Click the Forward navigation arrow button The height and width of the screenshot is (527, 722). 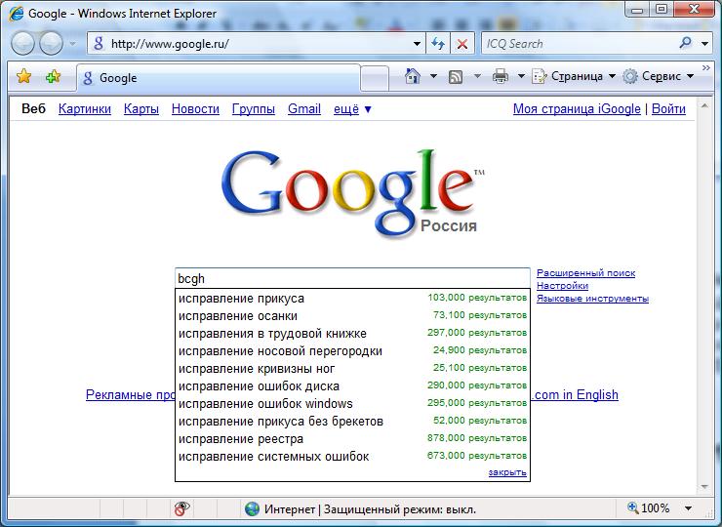point(51,44)
